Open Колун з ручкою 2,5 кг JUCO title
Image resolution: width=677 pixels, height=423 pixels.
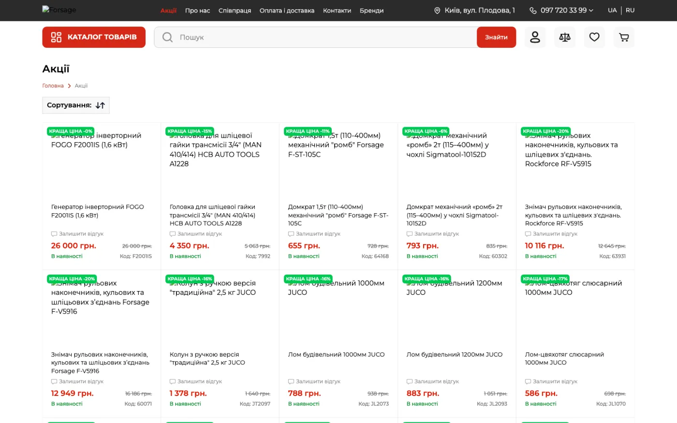click(x=207, y=358)
